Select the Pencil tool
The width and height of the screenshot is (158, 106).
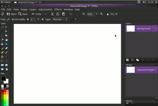pyautogui.click(x=2, y=52)
